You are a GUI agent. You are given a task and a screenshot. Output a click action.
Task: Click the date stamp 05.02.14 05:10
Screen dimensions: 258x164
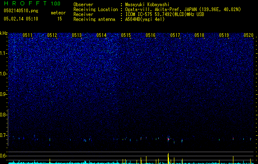21,18
